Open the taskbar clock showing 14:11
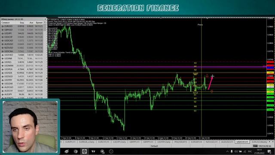275x155 pixels. 259,151
